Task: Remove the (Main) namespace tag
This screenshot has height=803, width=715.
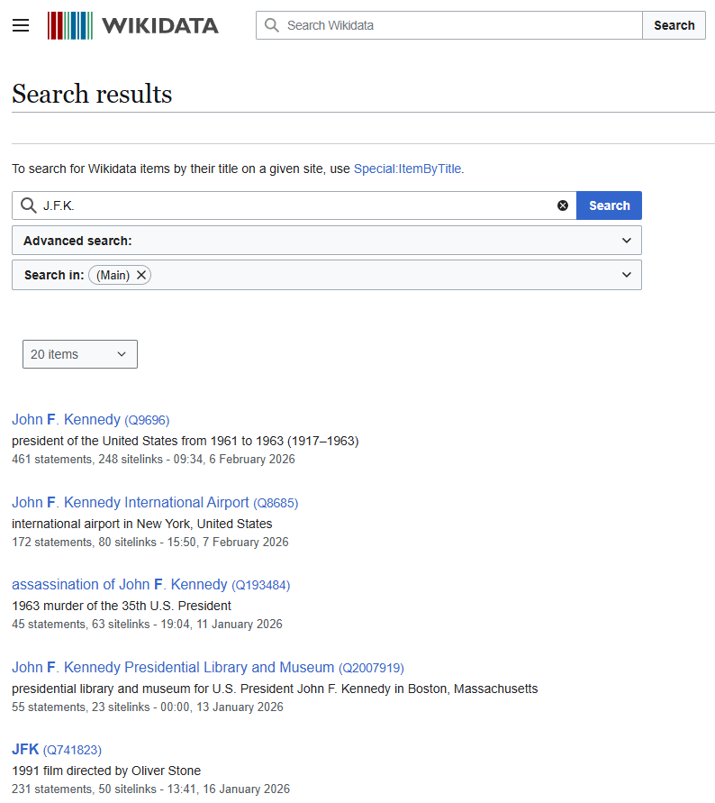Action: pos(141,275)
